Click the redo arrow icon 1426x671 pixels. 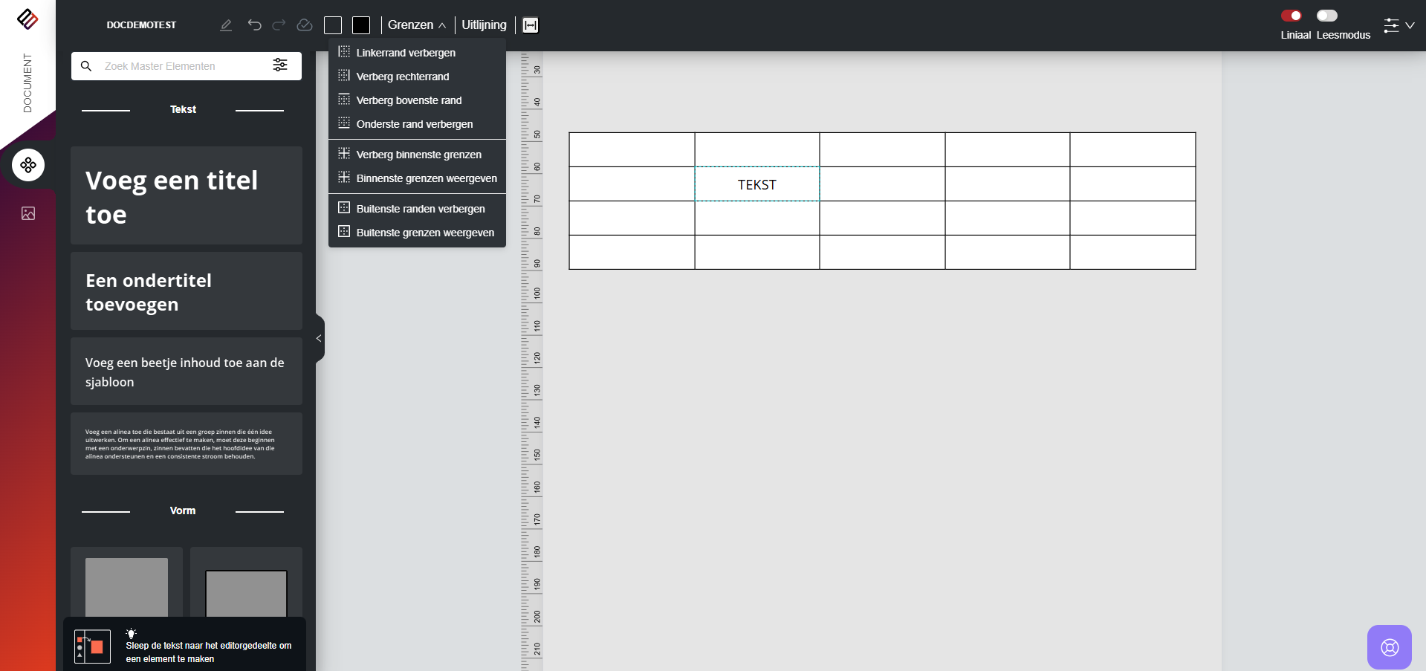pos(279,25)
